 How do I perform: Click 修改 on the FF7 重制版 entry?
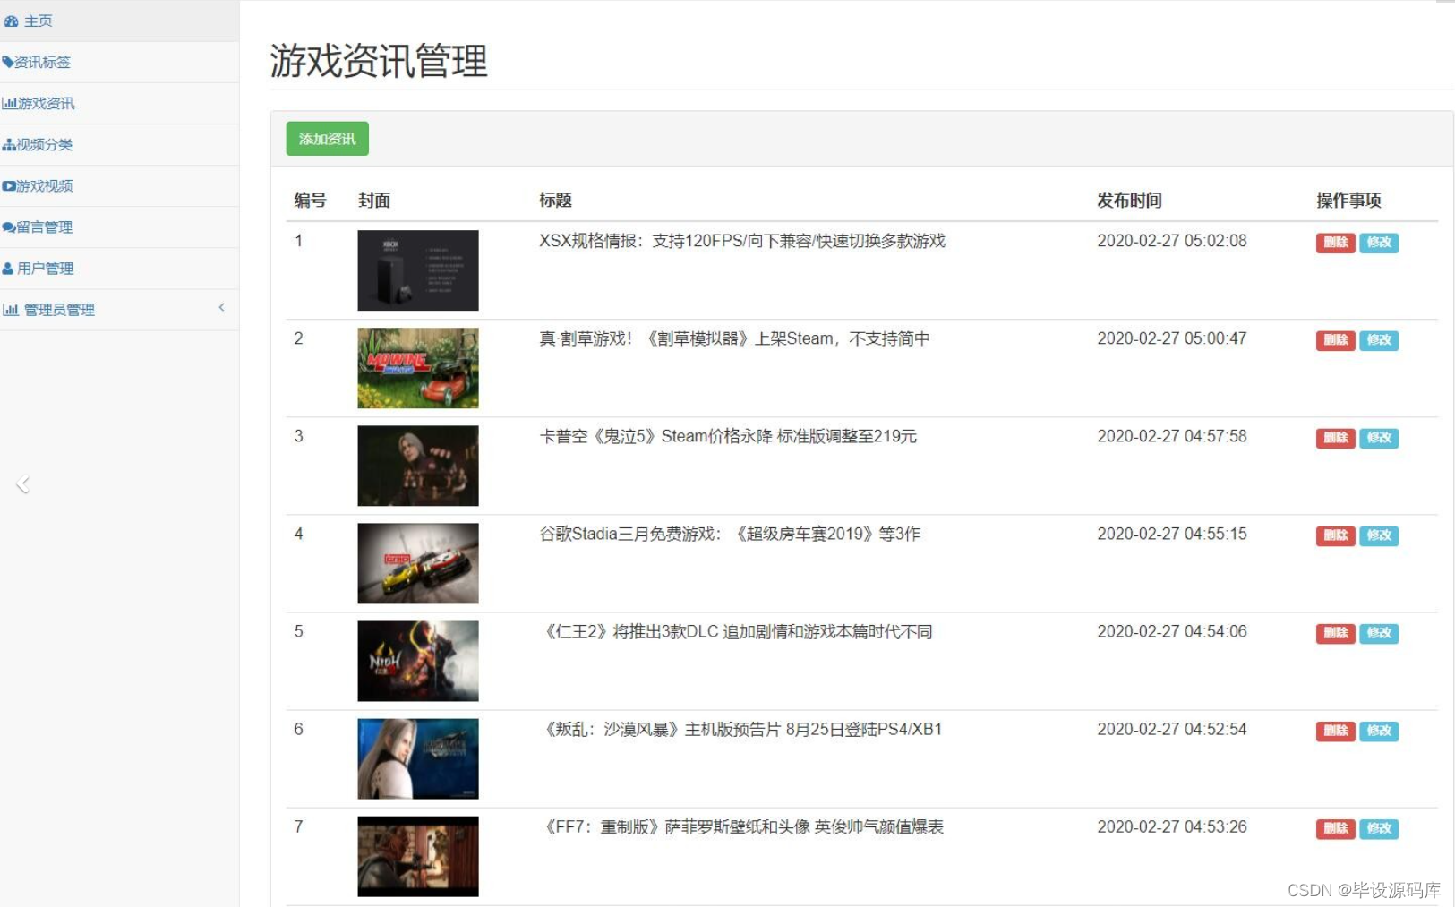tap(1379, 829)
